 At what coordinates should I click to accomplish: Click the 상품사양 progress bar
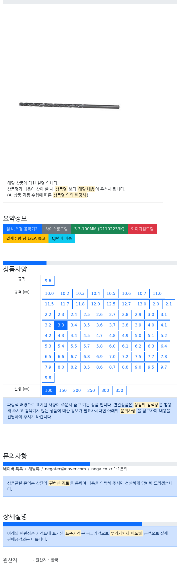coord(90,263)
